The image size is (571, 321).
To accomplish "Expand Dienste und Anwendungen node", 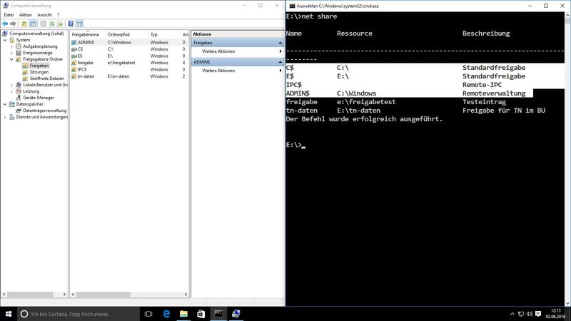I will [5, 118].
